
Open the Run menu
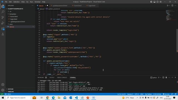[x=31, y=2]
